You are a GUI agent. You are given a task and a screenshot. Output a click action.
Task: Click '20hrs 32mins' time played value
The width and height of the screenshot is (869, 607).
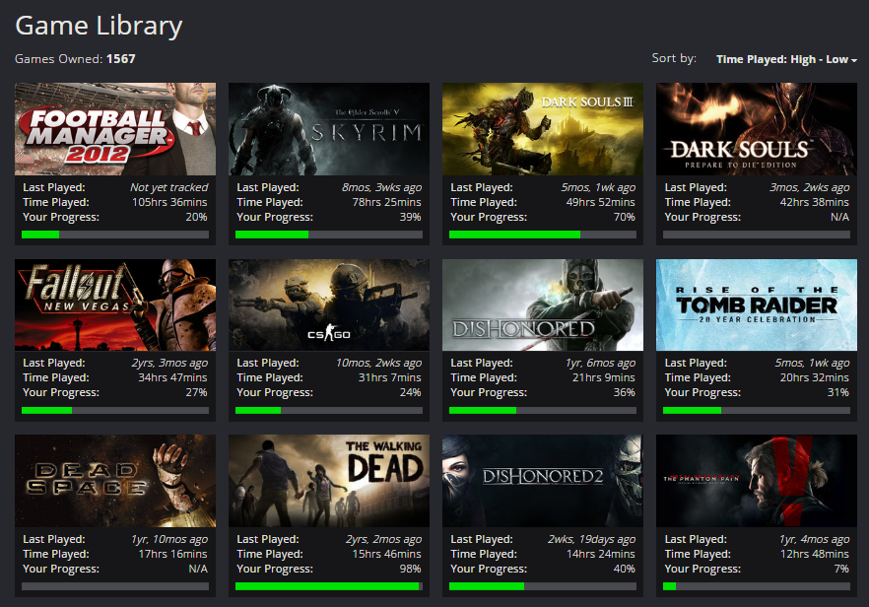815,377
